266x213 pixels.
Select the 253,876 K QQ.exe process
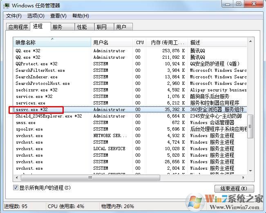pos(130,51)
